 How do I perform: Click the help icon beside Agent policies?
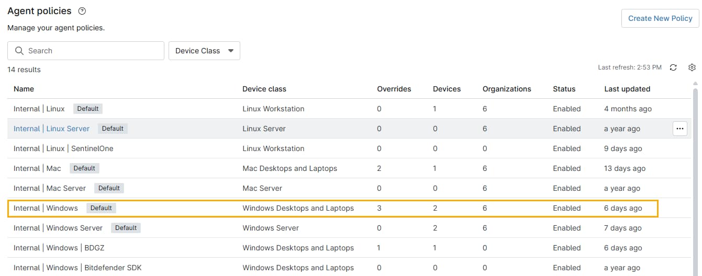pyautogui.click(x=82, y=11)
